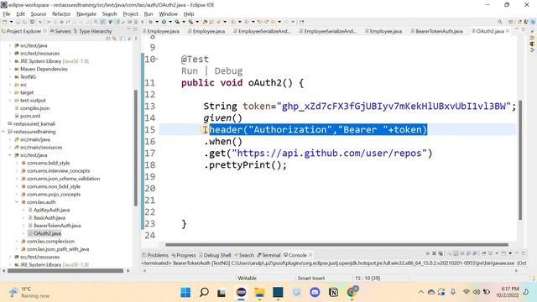
Task: Open Notion from the taskbar
Action: 333,293
